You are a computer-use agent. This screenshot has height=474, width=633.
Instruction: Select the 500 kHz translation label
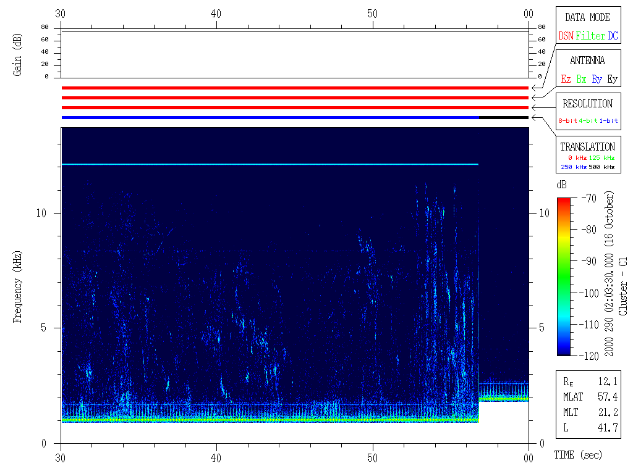[x=601, y=167]
